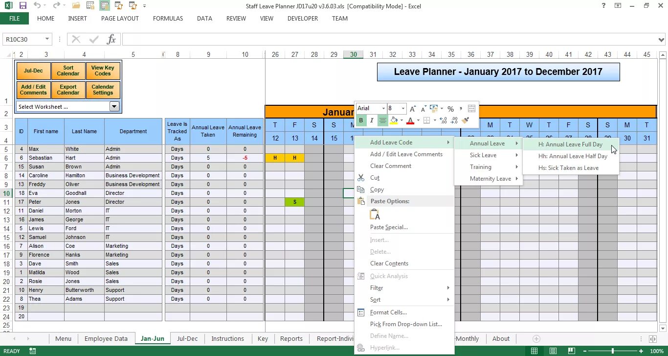This screenshot has width=668, height=356.
Task: Click the Increase Decimal icon
Action: (443, 120)
